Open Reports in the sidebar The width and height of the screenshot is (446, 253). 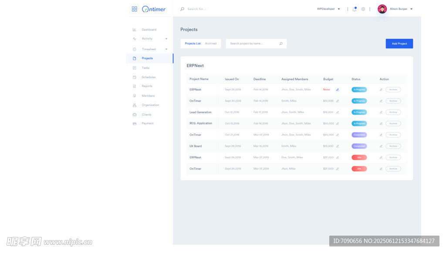point(147,86)
